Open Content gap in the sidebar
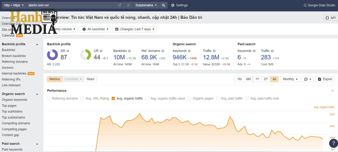The image size is (338, 152). click(x=10, y=135)
